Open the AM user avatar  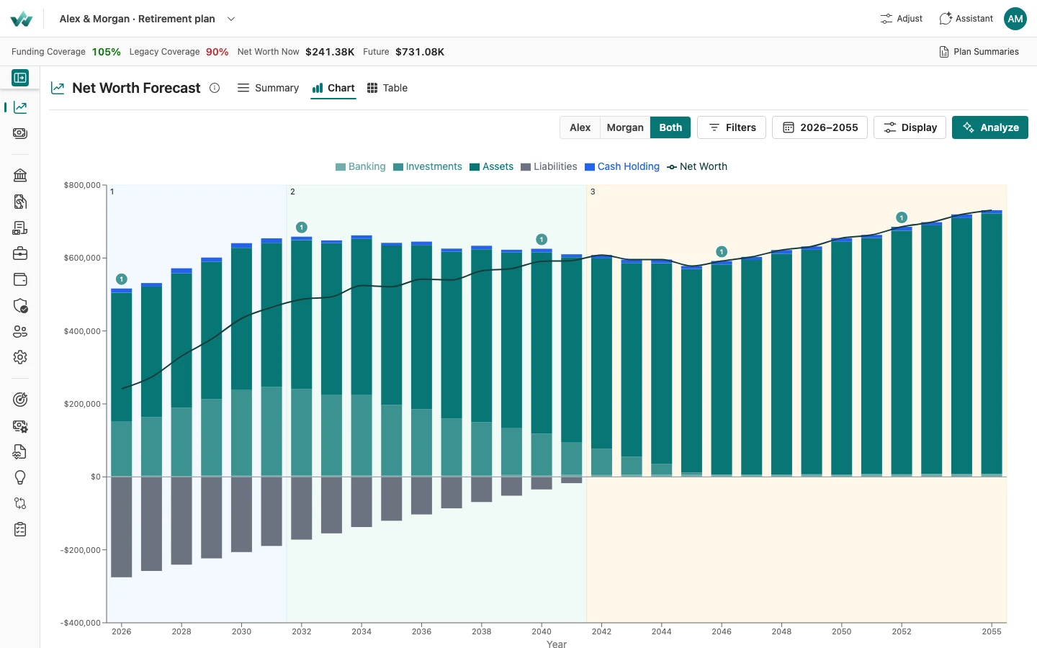[x=1015, y=19]
